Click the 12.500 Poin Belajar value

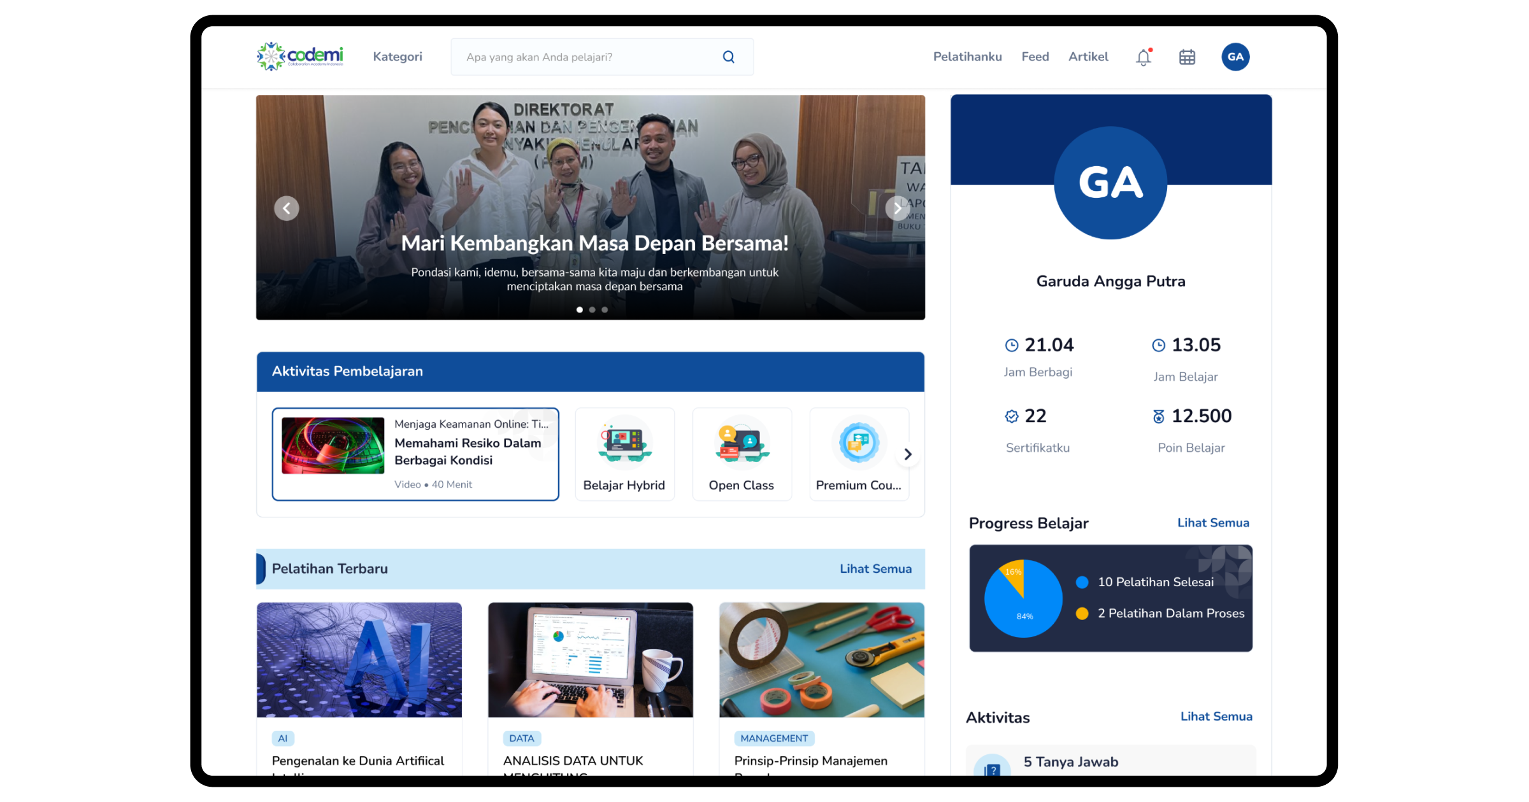point(1202,416)
